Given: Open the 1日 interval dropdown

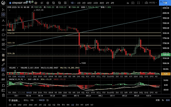Looking at the screenshot, I should (x=73, y=3).
